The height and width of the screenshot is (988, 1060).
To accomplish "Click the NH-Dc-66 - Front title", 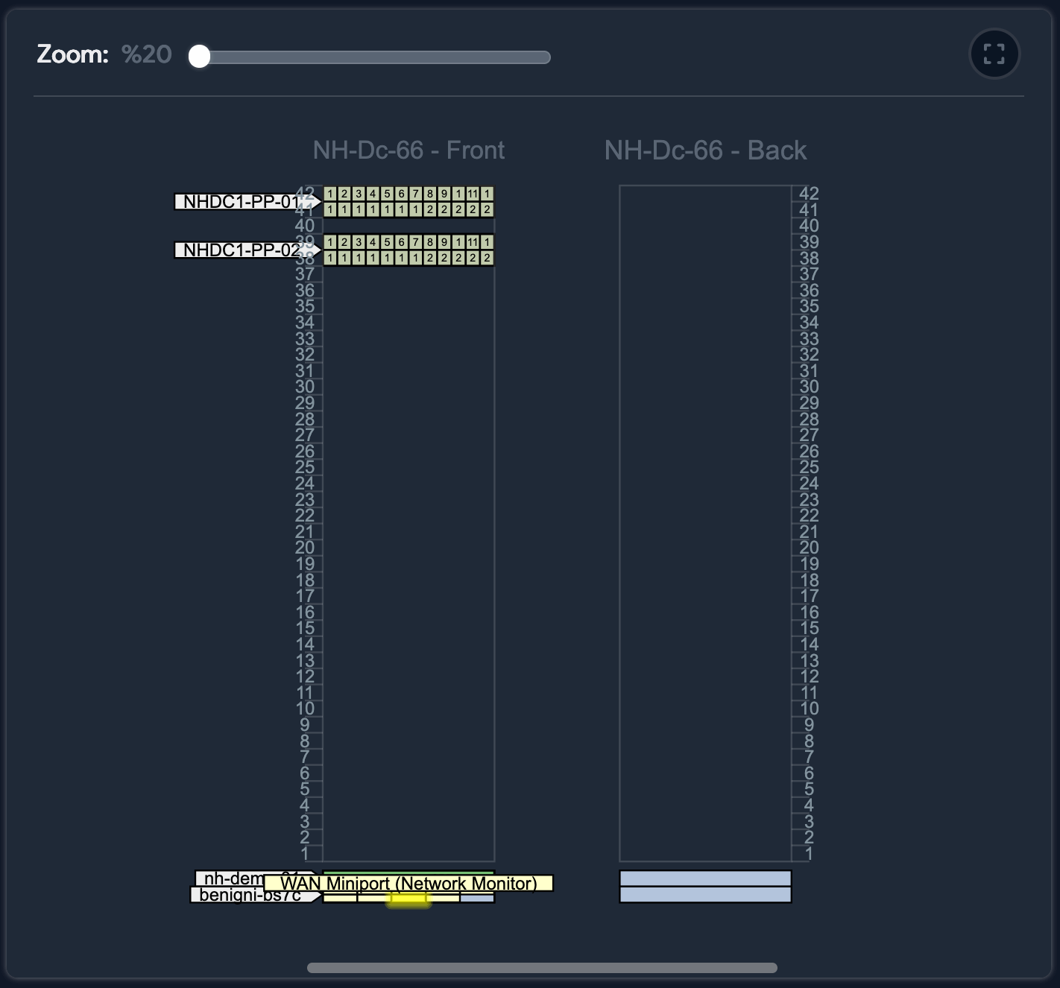I will pyautogui.click(x=409, y=151).
